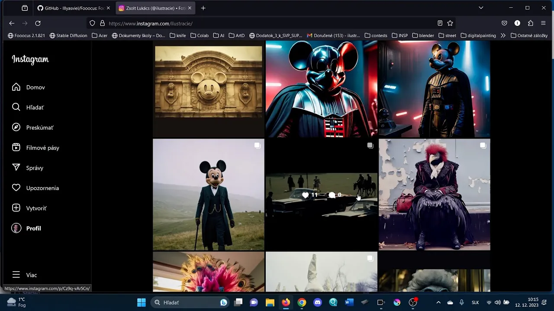Open the AI bookmarks folder
This screenshot has height=311, width=554.
pyautogui.click(x=219, y=35)
